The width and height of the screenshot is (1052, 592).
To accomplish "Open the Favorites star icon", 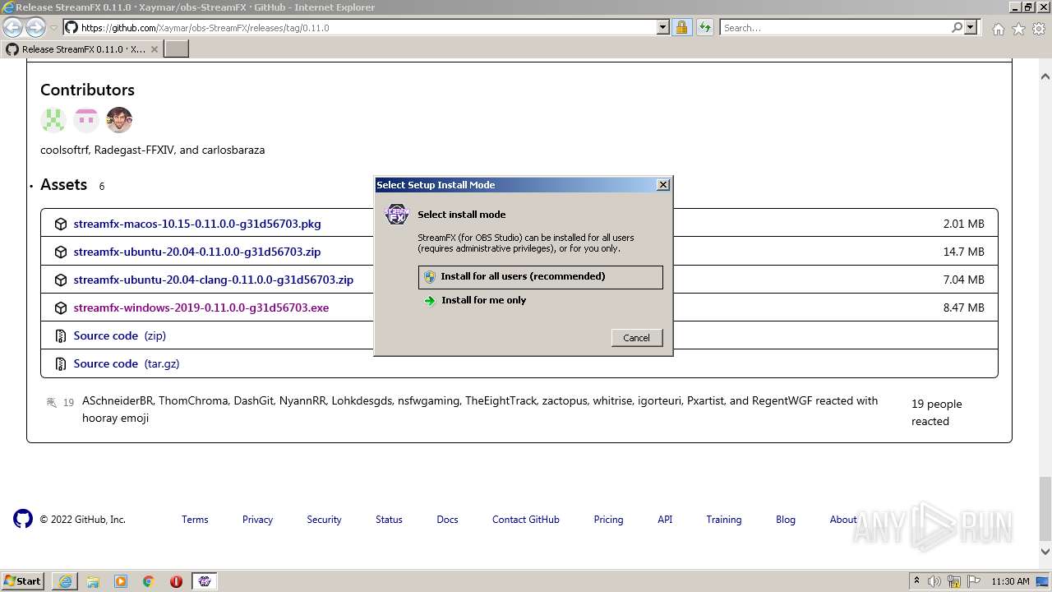I will coord(1018,29).
